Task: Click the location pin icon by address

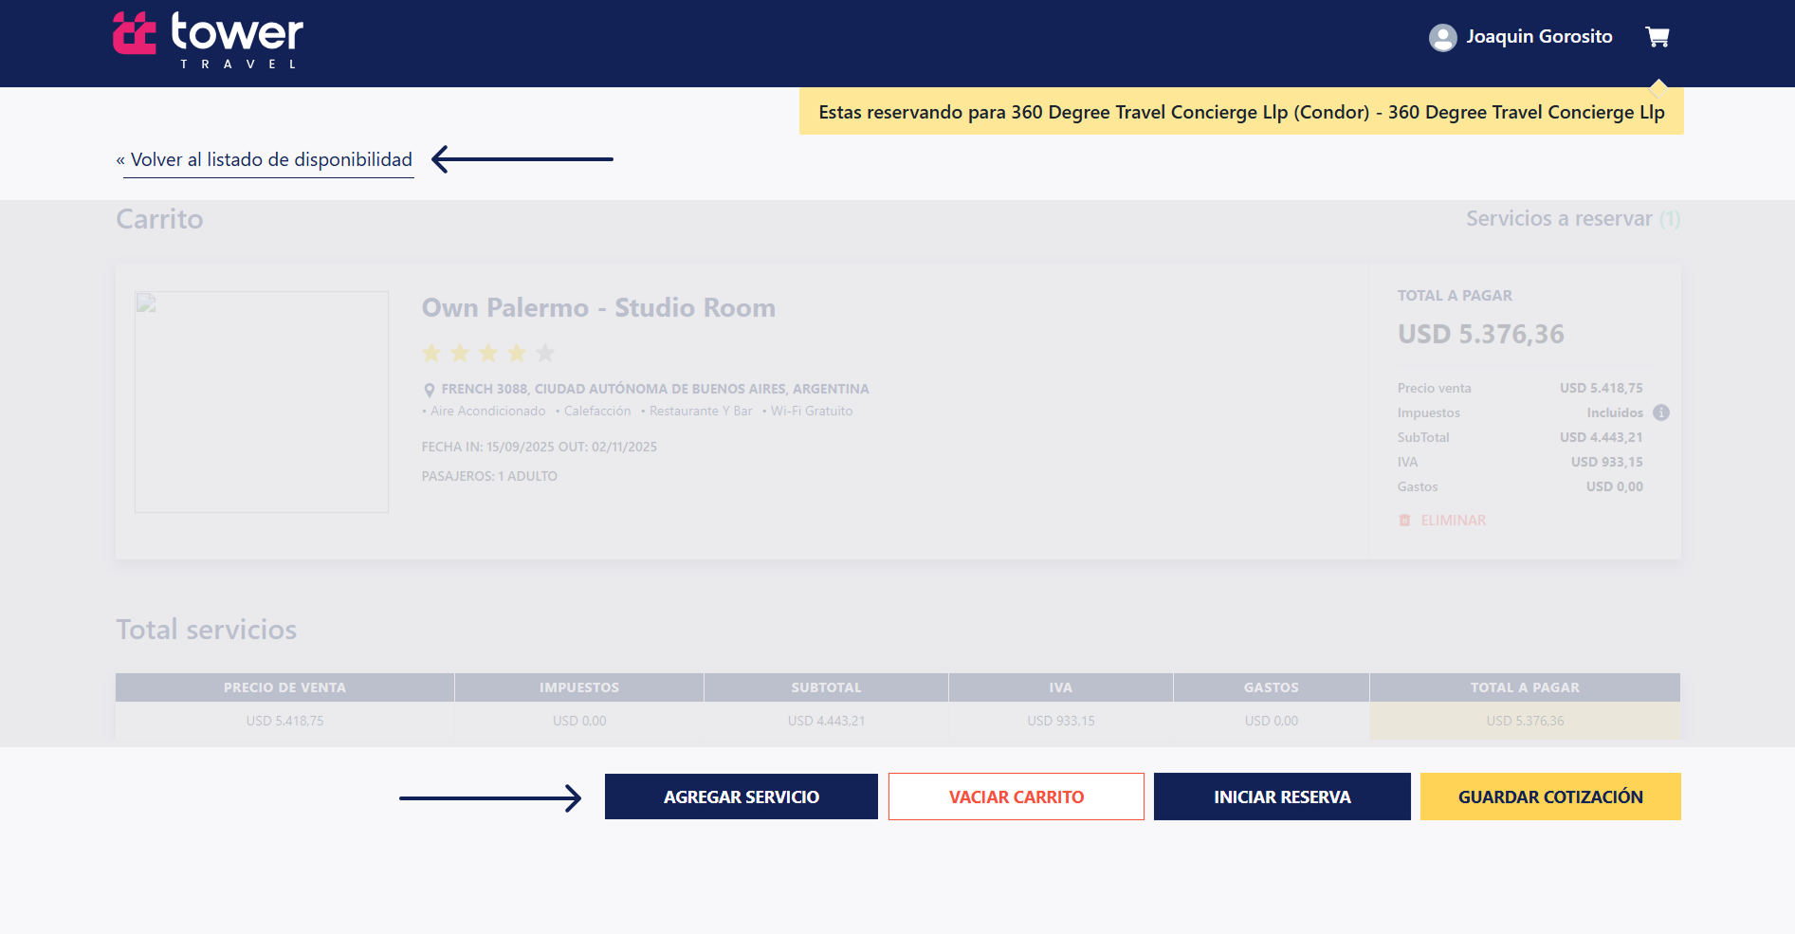Action: 429,390
